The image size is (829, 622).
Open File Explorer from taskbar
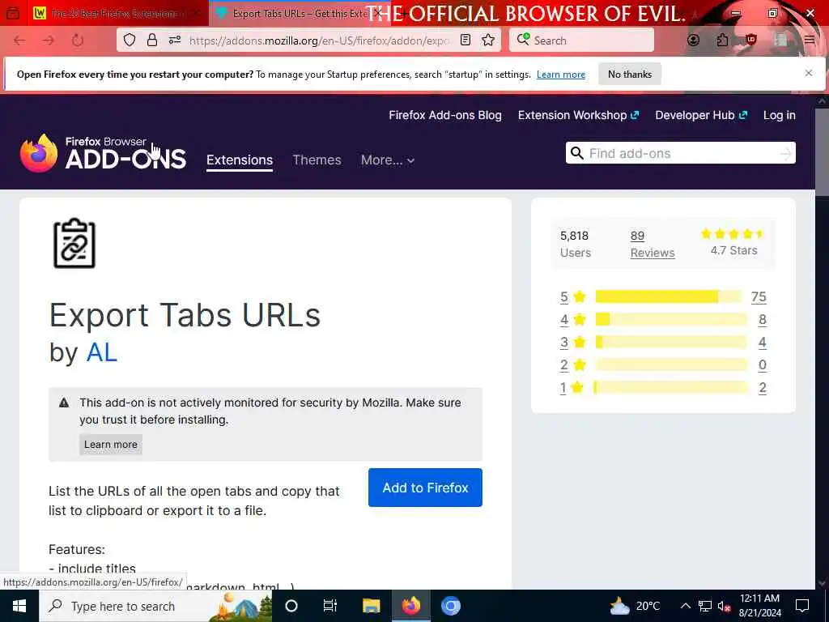click(x=371, y=606)
